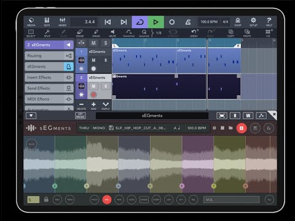Viewport: 295px width, 221px height.
Task: Collapse the '2 sEGments' inspector header arrow
Action: click(x=69, y=45)
